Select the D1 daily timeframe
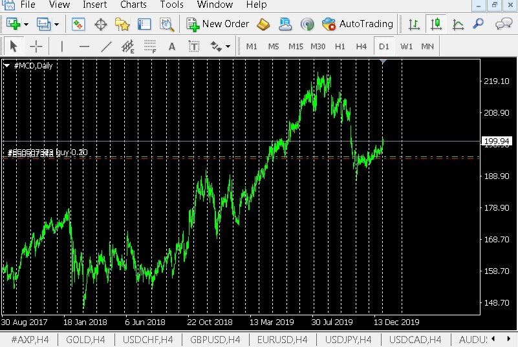This screenshot has height=347, width=518. [384, 47]
